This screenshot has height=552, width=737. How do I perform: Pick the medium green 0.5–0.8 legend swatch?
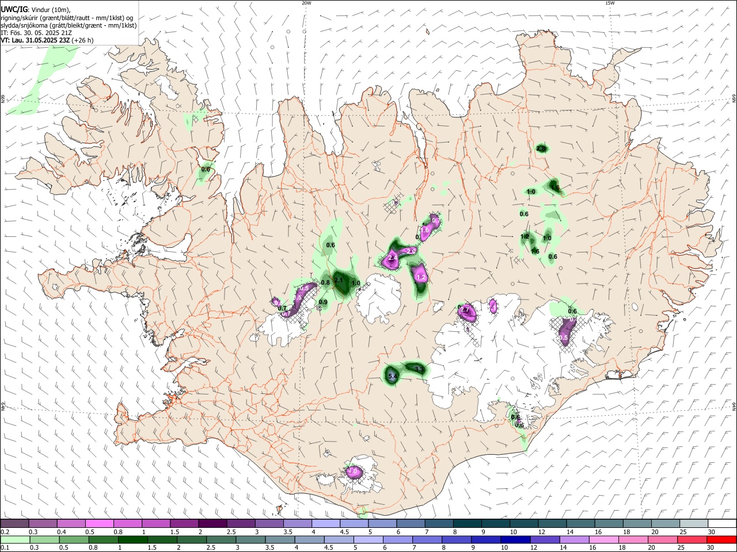[75, 540]
